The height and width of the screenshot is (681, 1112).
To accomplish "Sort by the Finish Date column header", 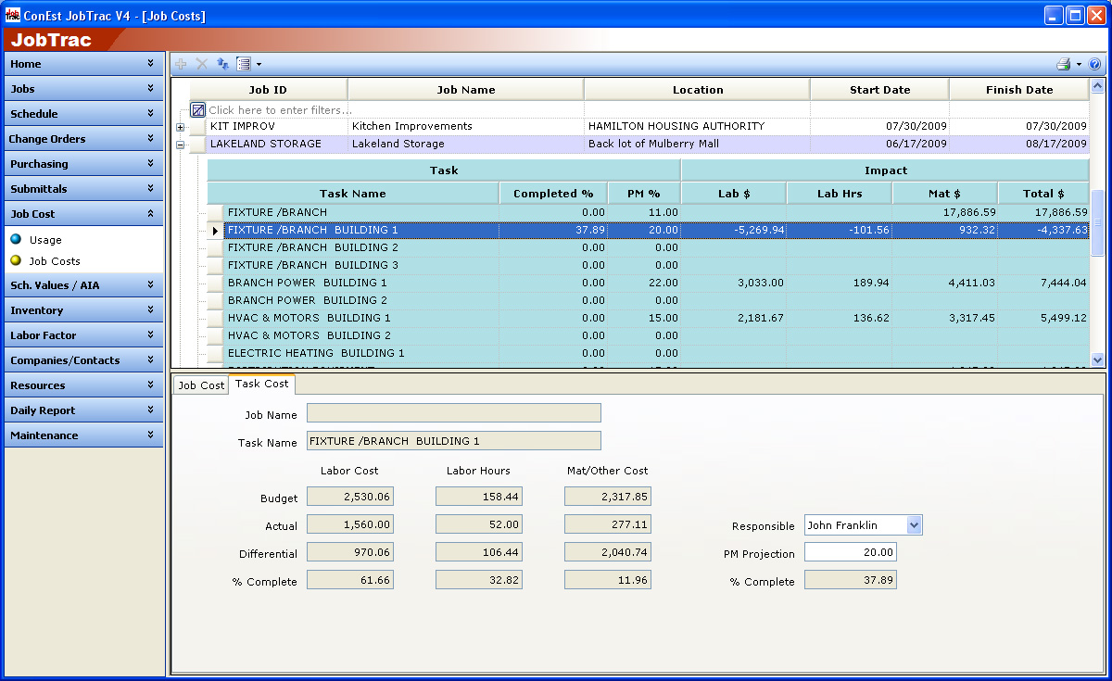I will [x=1019, y=90].
